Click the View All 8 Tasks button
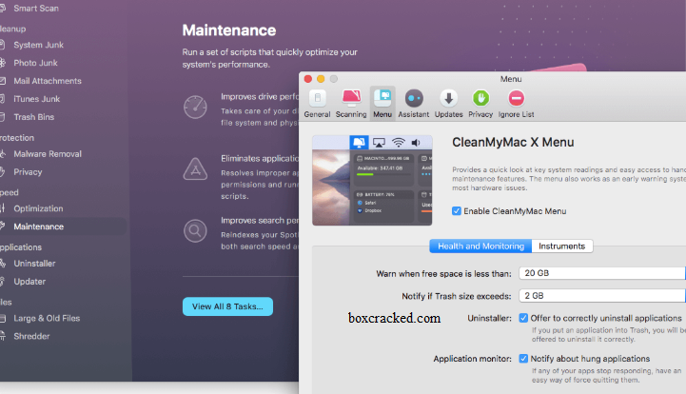Image resolution: width=686 pixels, height=394 pixels. click(227, 306)
